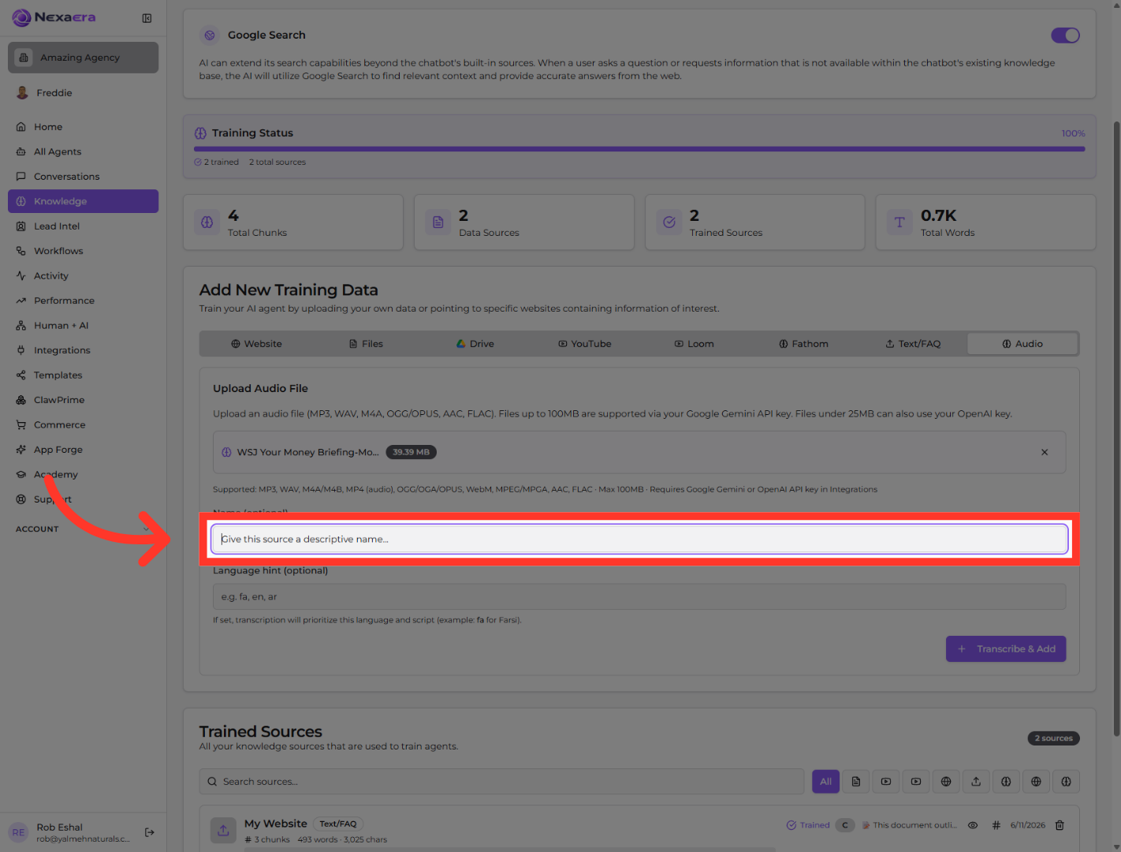Click the Search sources box
This screenshot has width=1121, height=852.
tap(501, 782)
